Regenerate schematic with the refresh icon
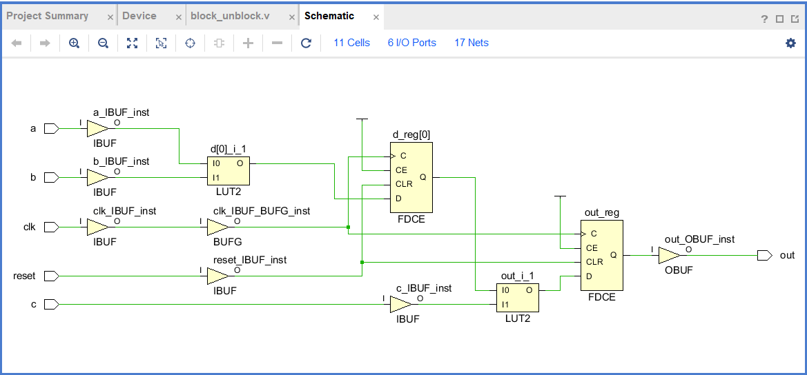This screenshot has height=375, width=807. [307, 43]
